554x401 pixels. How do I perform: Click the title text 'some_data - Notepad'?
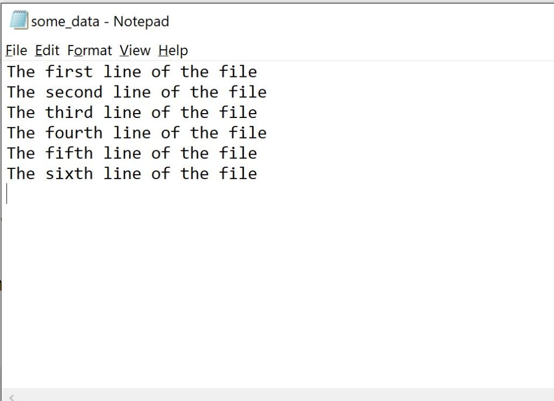(x=100, y=22)
